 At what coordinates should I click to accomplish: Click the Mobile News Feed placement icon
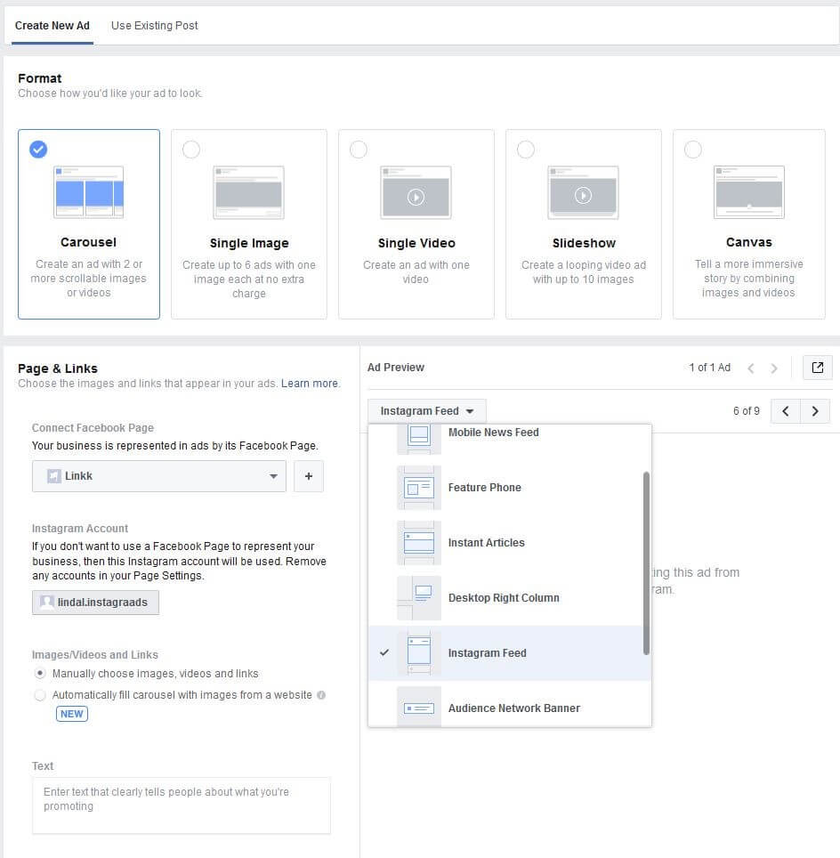(419, 440)
